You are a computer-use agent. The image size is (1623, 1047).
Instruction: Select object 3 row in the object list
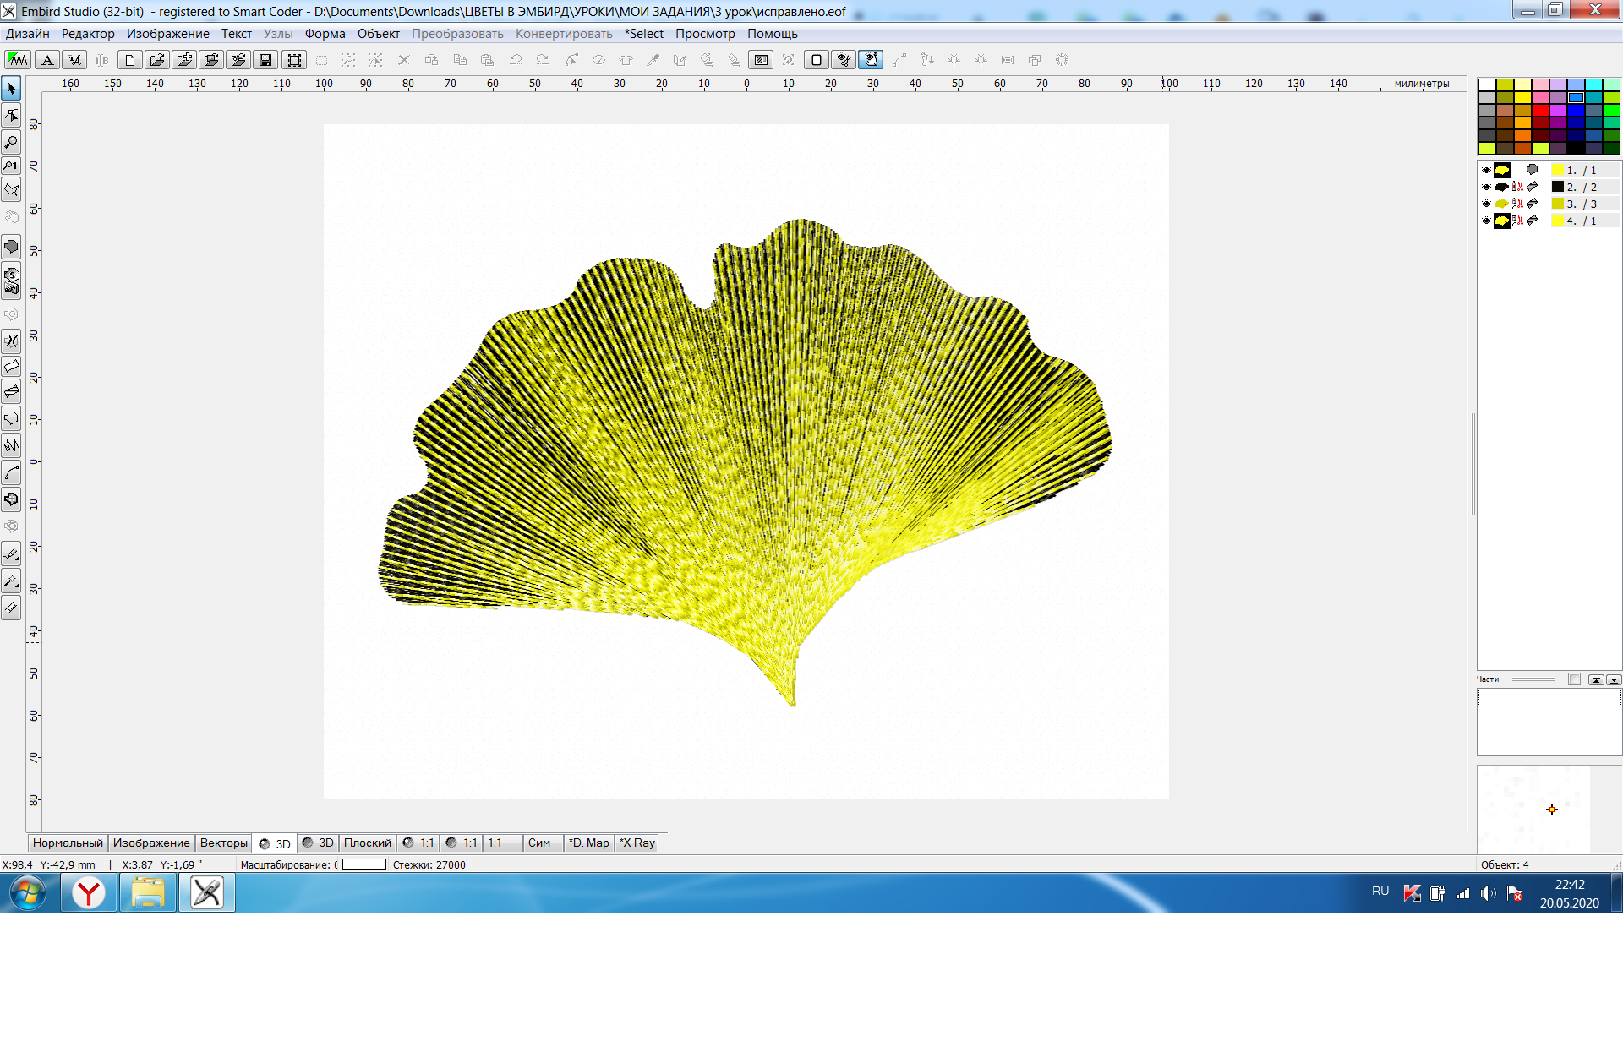[1549, 204]
